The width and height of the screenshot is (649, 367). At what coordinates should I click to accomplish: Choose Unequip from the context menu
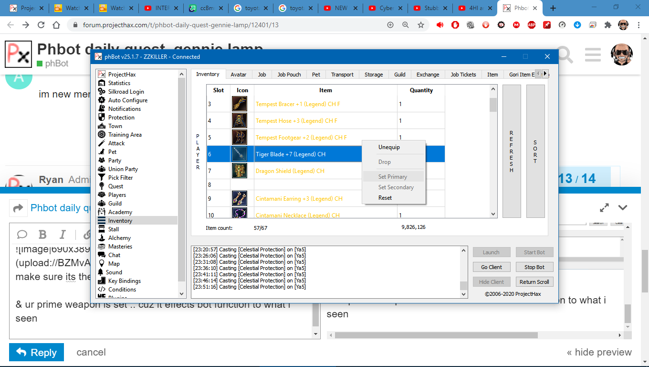click(389, 147)
